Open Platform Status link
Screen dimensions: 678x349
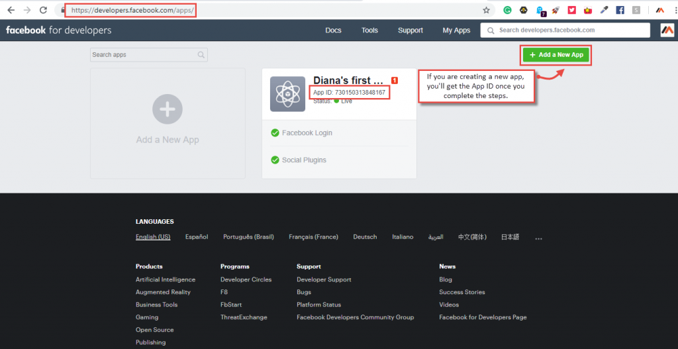point(318,305)
